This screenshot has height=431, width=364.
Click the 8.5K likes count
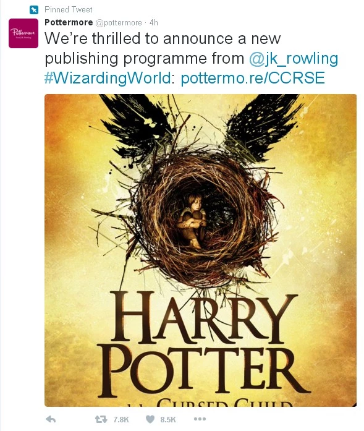[x=168, y=420]
